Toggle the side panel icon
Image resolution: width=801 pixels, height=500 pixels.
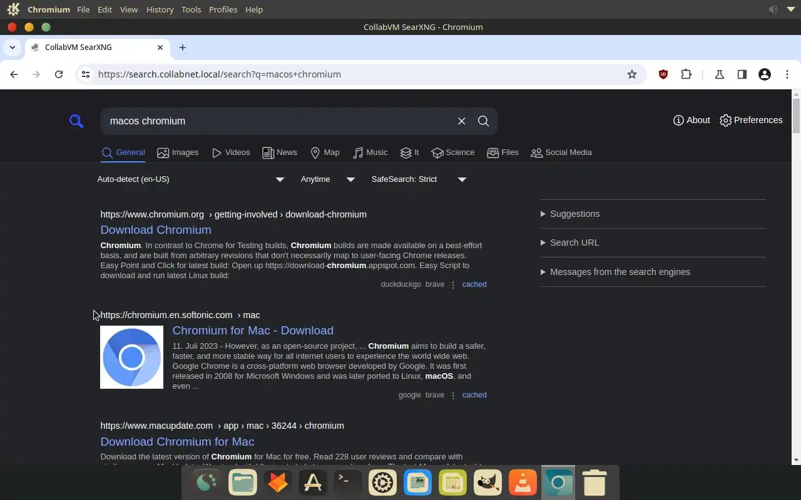[742, 74]
